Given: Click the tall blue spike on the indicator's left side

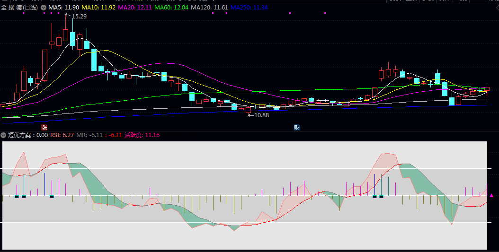Looking at the screenshot, I should click(45, 184).
